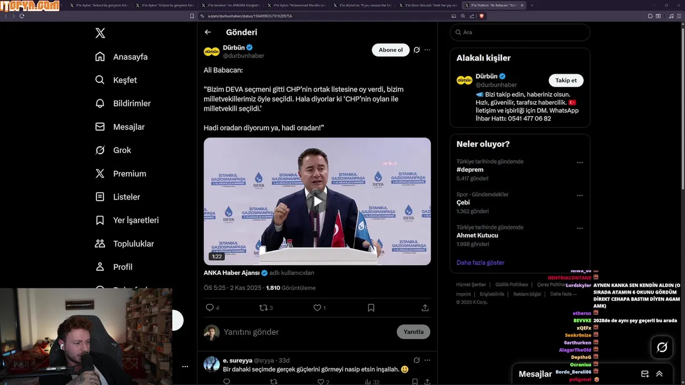Open the more options menu on Dürbün's post
Viewport: 685px width, 385px height.
[427, 50]
